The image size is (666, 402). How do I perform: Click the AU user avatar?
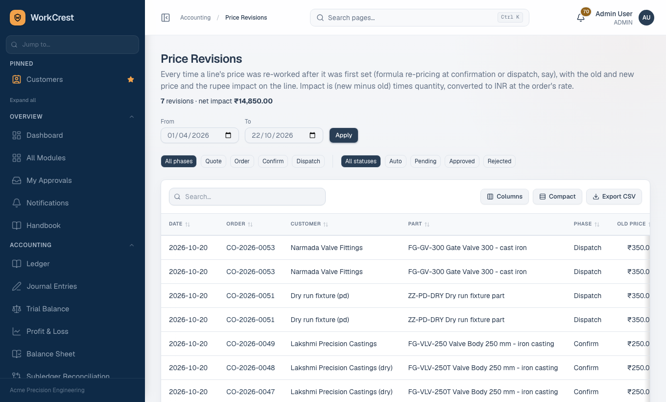tap(646, 18)
